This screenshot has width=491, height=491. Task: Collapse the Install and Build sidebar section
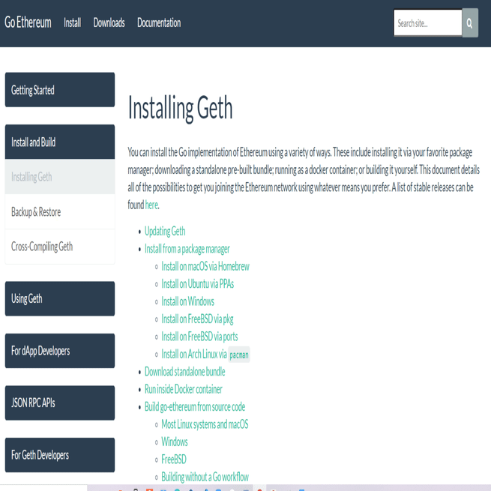coord(60,142)
